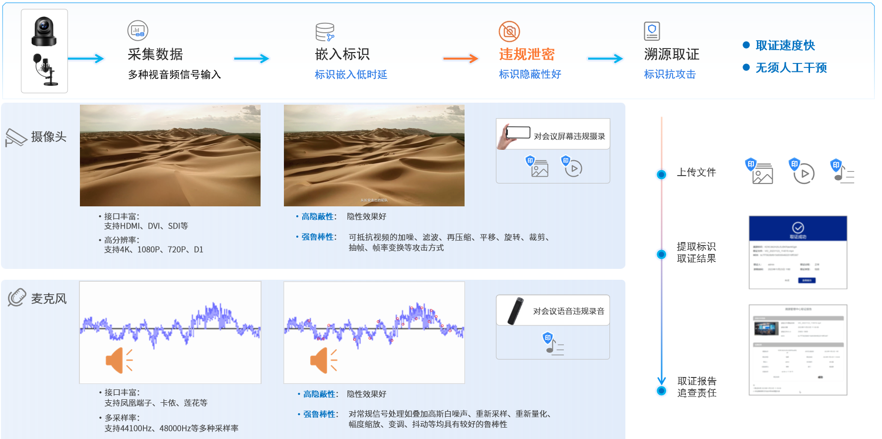Click the 取证速度快 bullet text
This screenshot has height=439, width=882.
[x=785, y=45]
